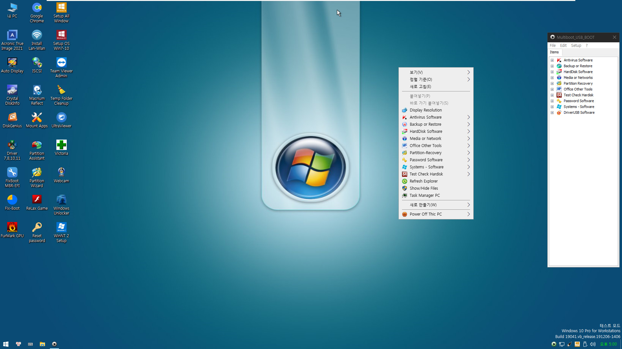The width and height of the screenshot is (622, 349).
Task: Expand Media or Networks tree node
Action: 552,78
